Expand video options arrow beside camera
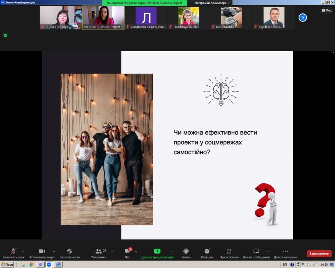Image resolution: width=335 pixels, height=268 pixels. coord(54,251)
